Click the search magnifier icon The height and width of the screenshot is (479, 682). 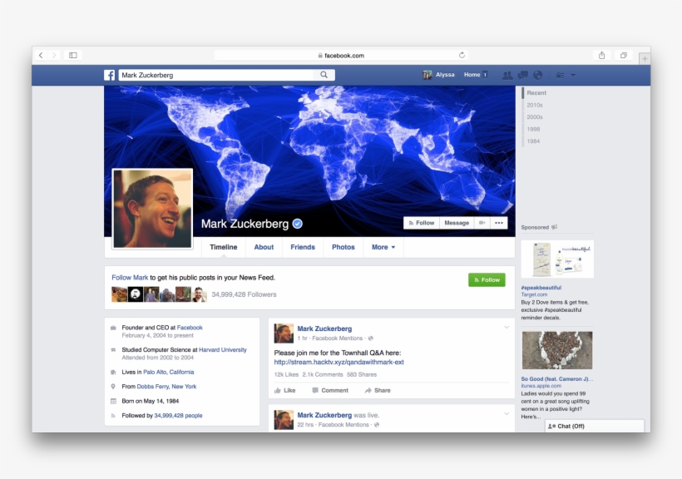click(324, 75)
